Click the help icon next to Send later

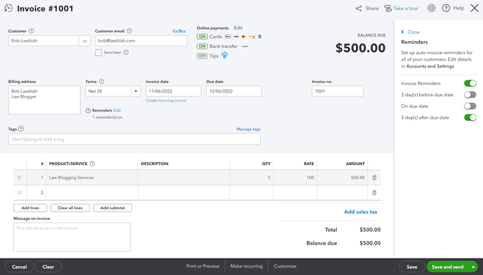coord(126,53)
